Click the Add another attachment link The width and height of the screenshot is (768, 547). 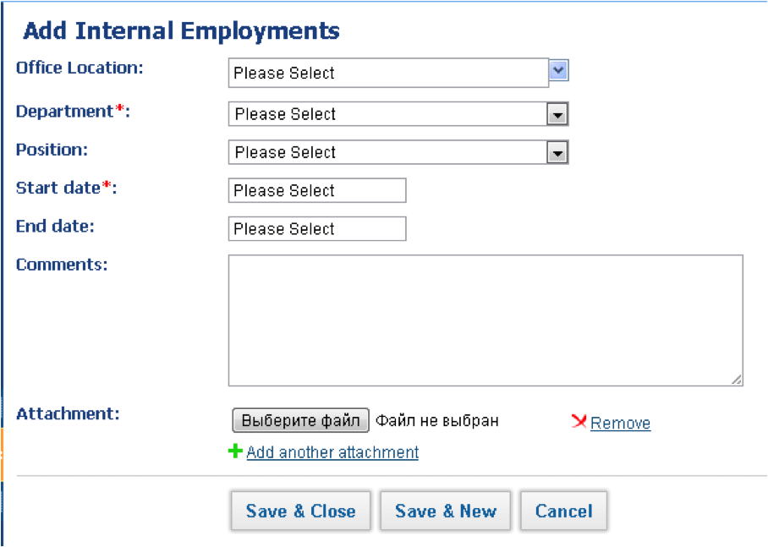point(332,452)
